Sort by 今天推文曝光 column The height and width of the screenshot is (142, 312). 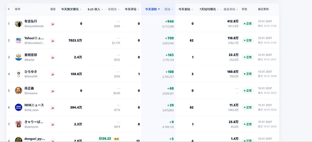pyautogui.click(x=71, y=9)
